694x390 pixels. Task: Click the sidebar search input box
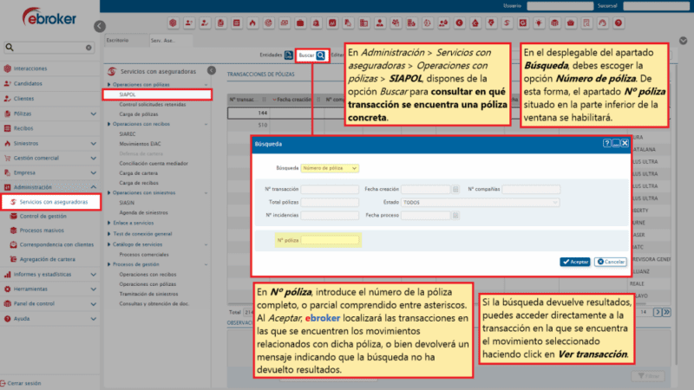(x=49, y=48)
